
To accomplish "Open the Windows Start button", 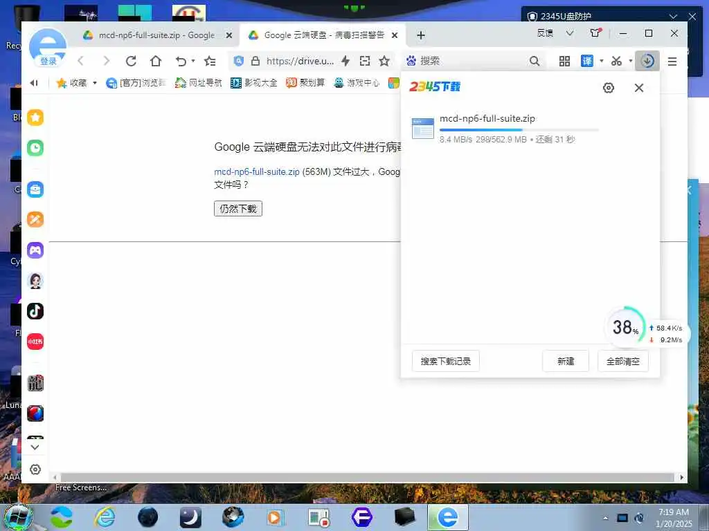I will coord(18,517).
